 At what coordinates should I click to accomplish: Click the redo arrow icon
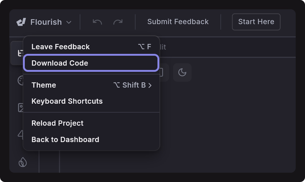tap(118, 22)
